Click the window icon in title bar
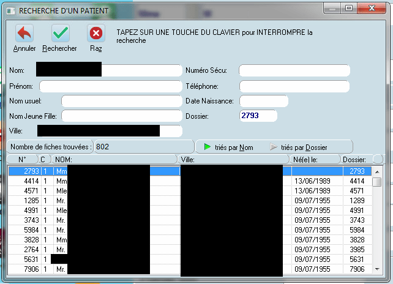Image resolution: width=393 pixels, height=284 pixels. coord(12,11)
